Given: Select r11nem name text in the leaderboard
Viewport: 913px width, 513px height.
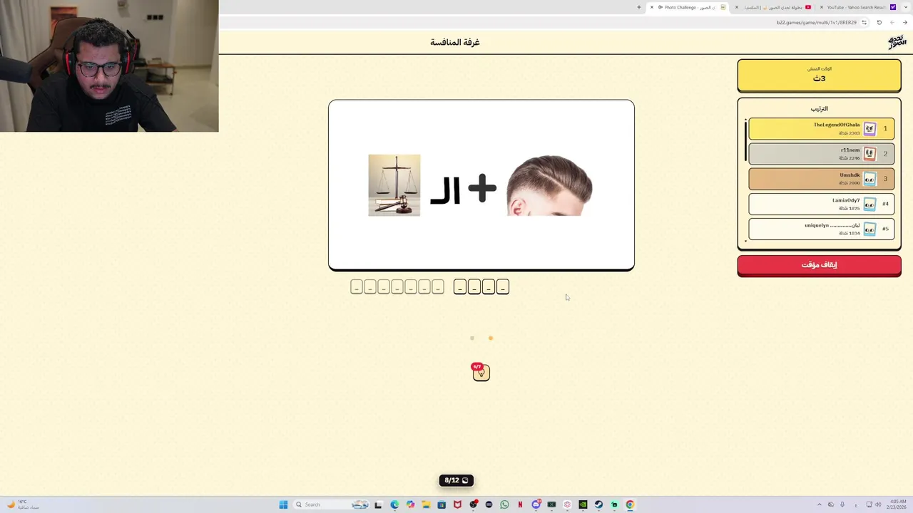Looking at the screenshot, I should pos(850,150).
